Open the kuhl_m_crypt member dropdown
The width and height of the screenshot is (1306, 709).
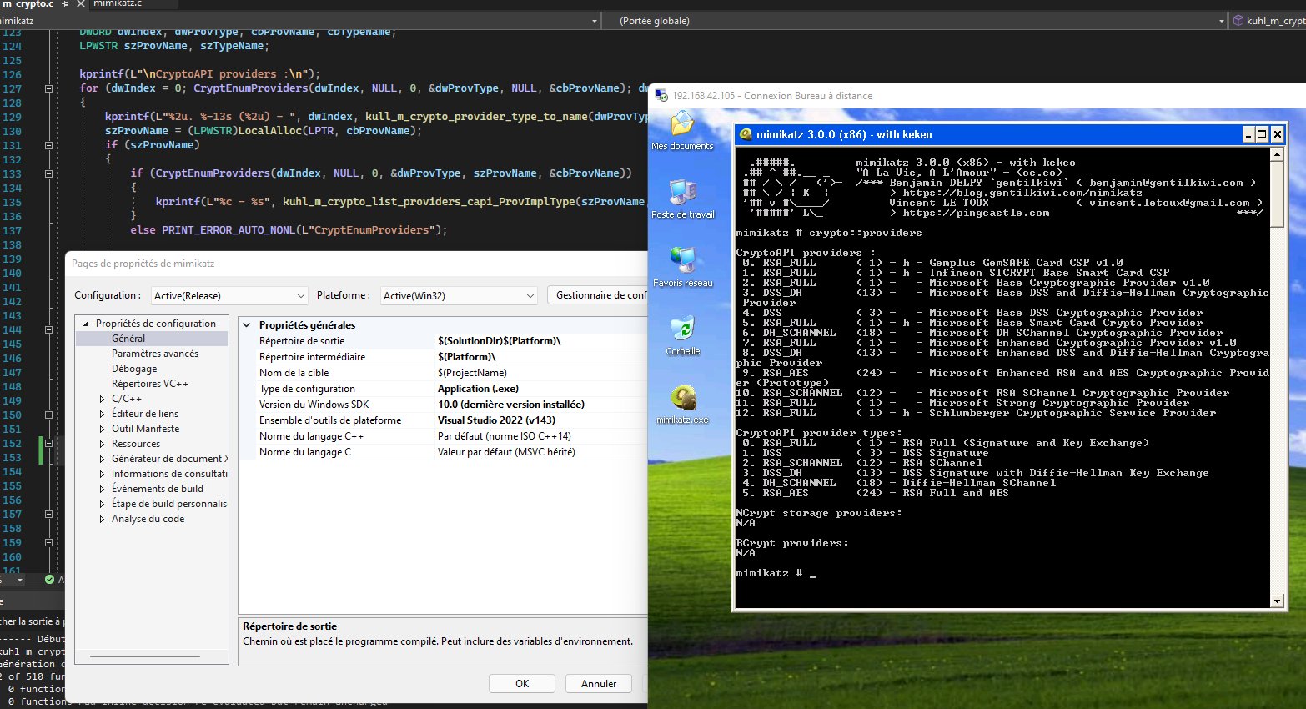1268,21
